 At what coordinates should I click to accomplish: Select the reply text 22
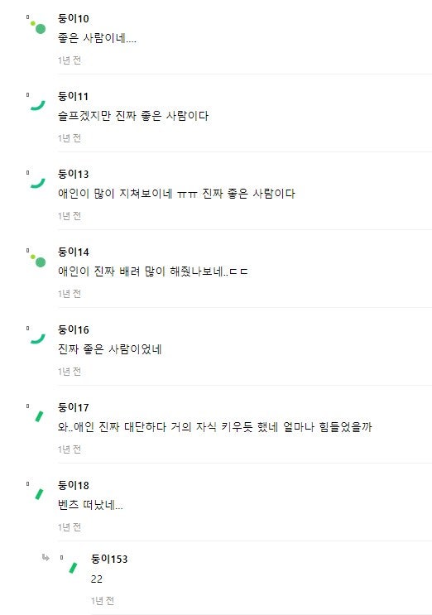97,579
